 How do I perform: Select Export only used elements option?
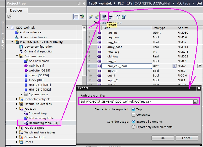click(x=133, y=127)
